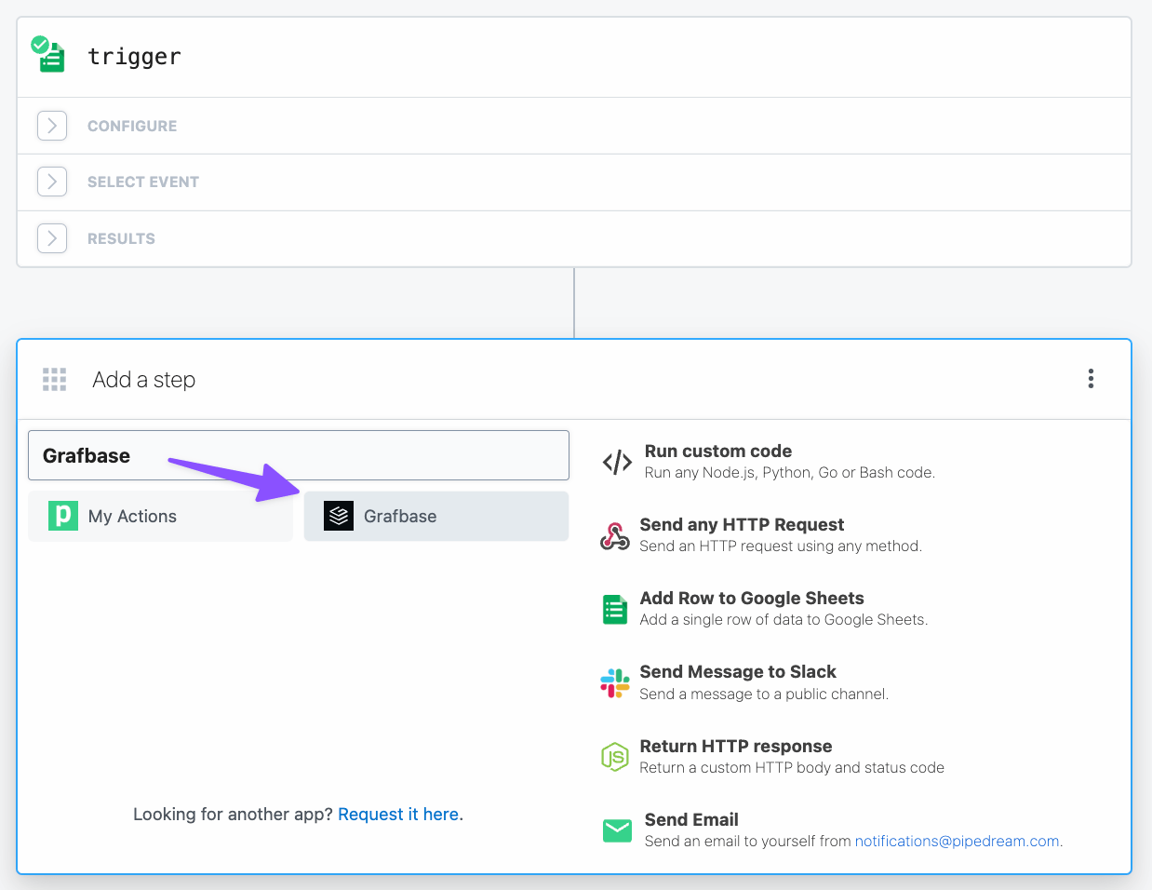Click the Node.js logo icon
This screenshot has height=890, width=1152.
pyautogui.click(x=615, y=757)
